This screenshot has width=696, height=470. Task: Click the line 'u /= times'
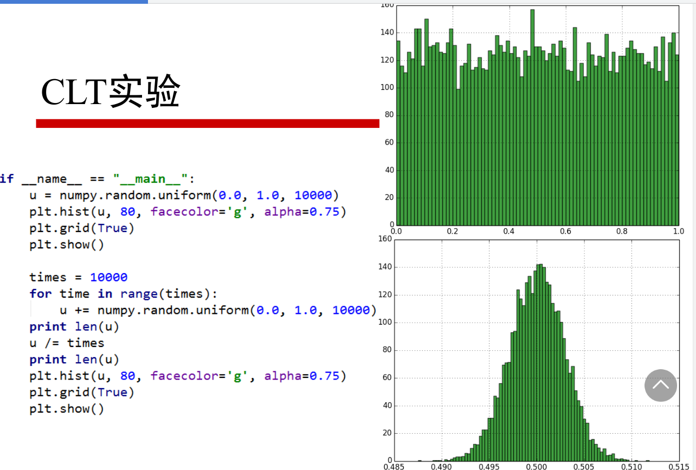[x=67, y=343]
